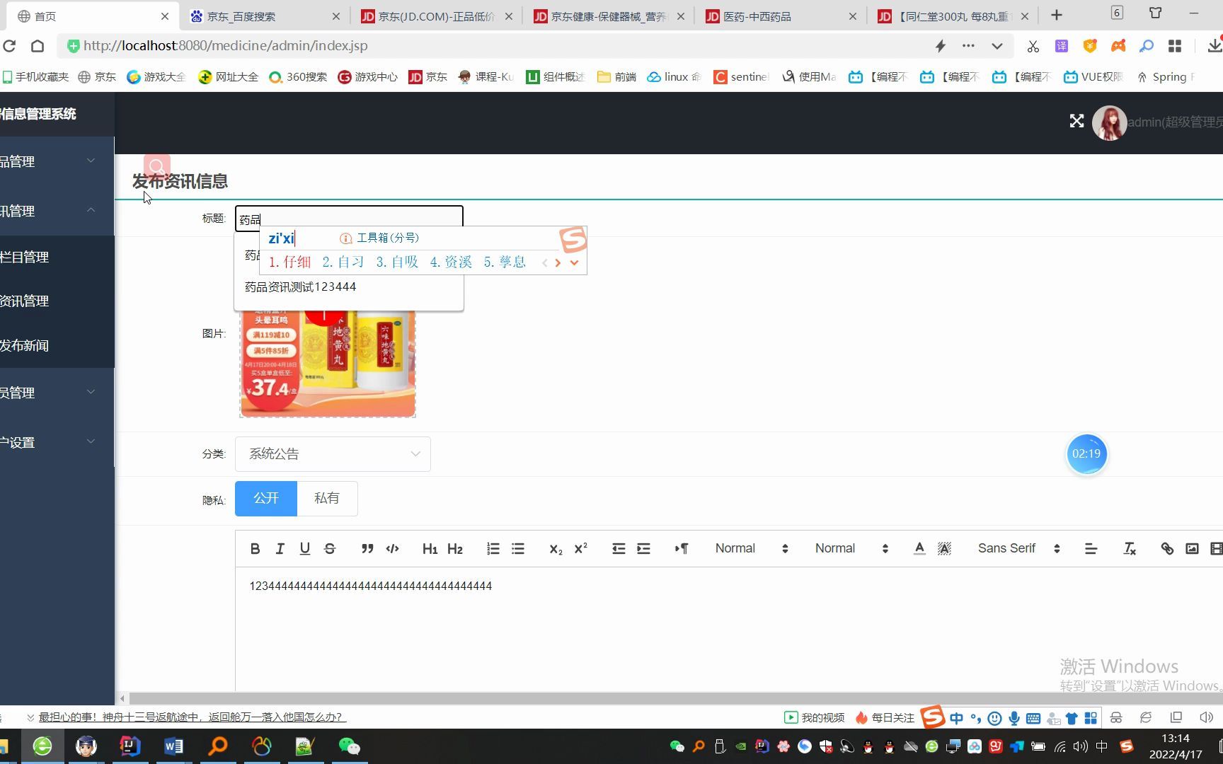
Task: Insert a code block in the editor
Action: coord(392,548)
